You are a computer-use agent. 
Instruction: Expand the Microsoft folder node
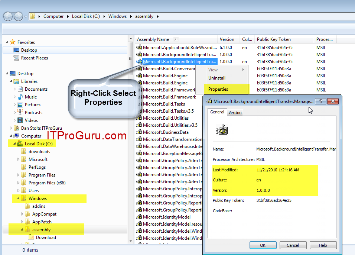(x=18, y=159)
